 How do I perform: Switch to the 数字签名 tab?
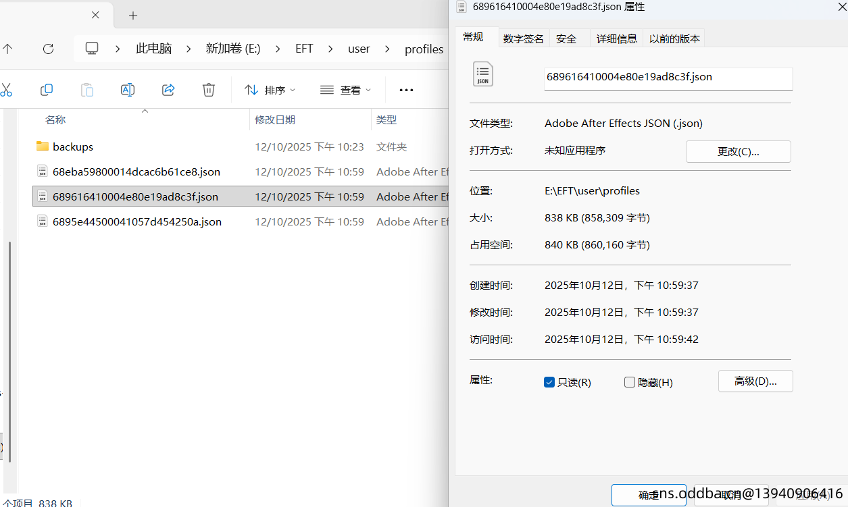pos(523,38)
